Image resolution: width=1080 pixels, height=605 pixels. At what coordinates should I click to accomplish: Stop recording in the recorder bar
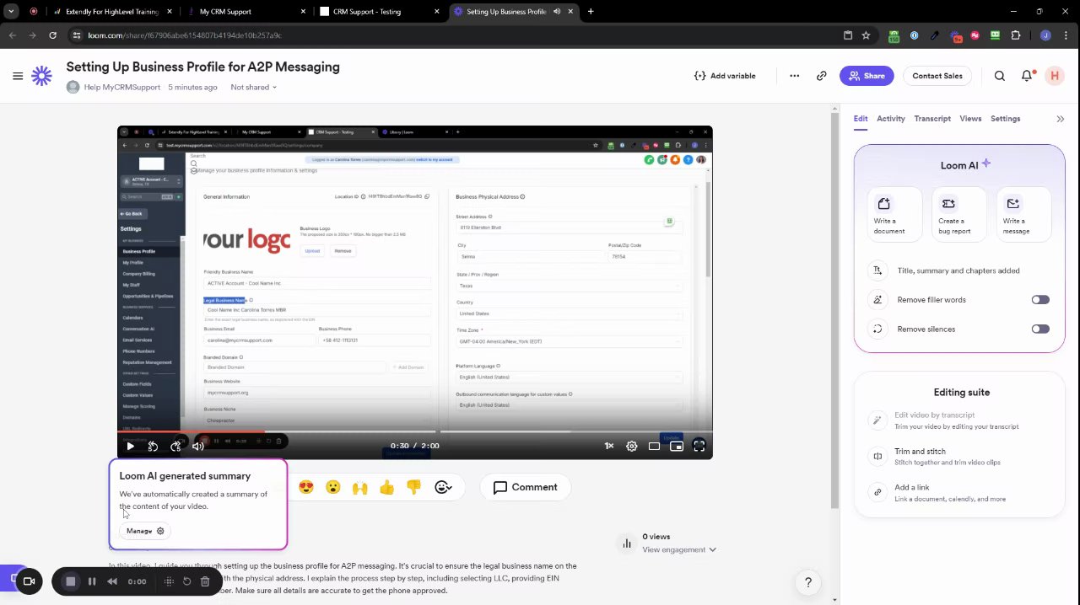pos(71,581)
